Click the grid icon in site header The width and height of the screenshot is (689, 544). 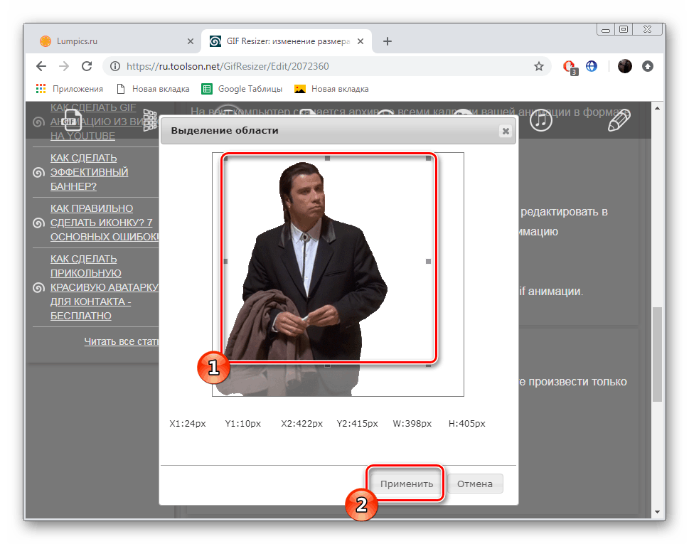[x=150, y=119]
